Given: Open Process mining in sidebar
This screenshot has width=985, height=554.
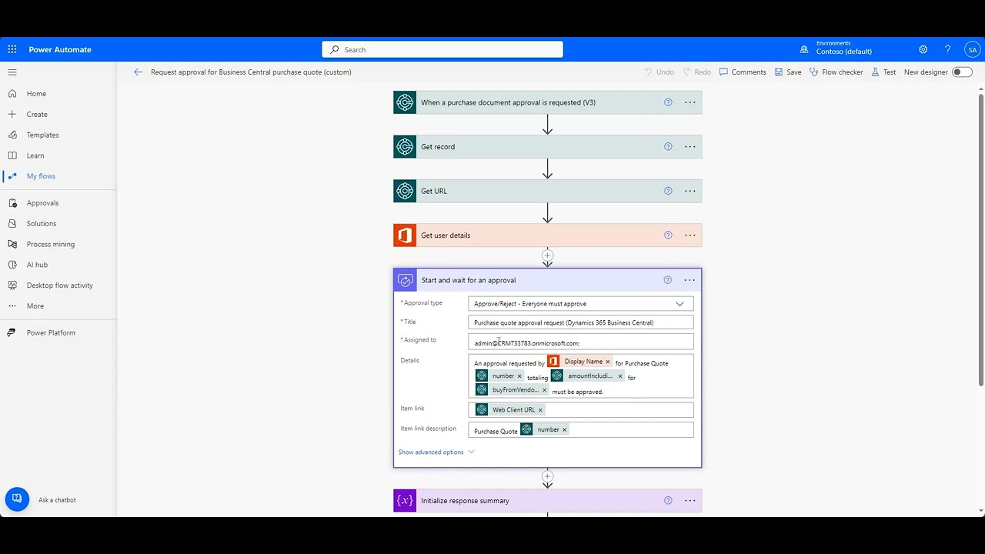Looking at the screenshot, I should point(51,245).
